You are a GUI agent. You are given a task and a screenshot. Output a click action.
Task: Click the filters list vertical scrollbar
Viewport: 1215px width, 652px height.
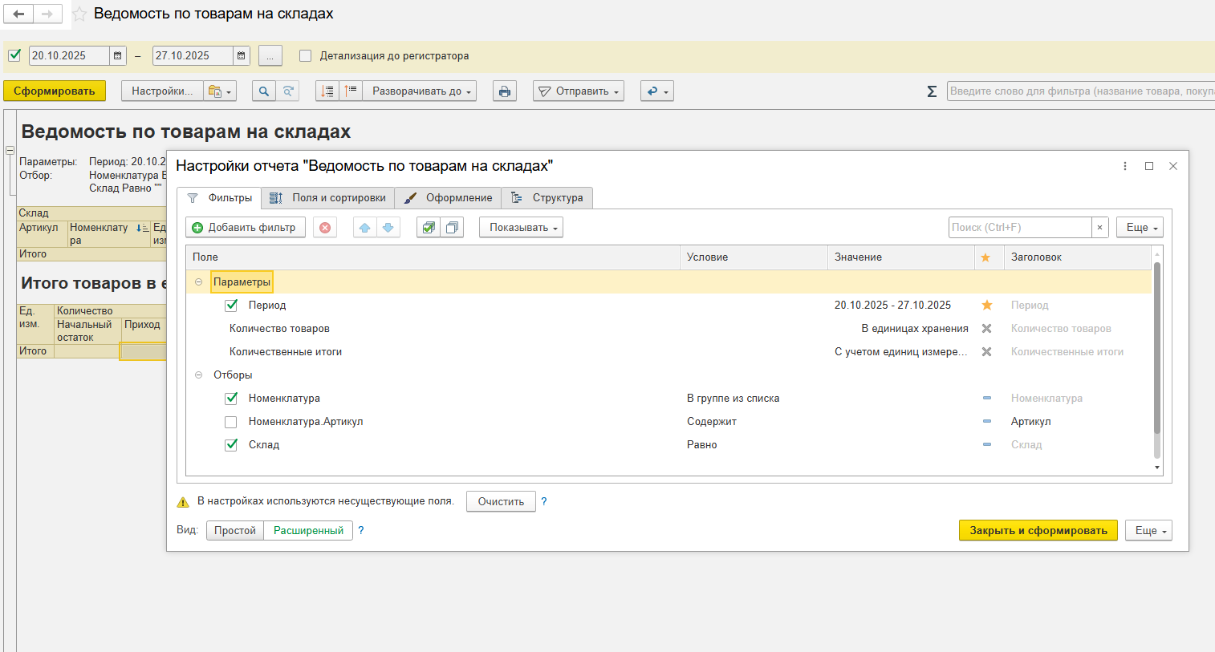(1156, 353)
